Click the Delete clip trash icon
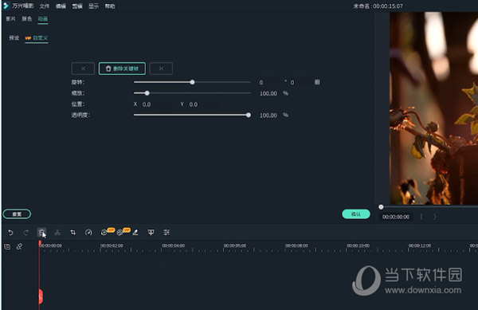The height and width of the screenshot is (310, 478). [41, 232]
